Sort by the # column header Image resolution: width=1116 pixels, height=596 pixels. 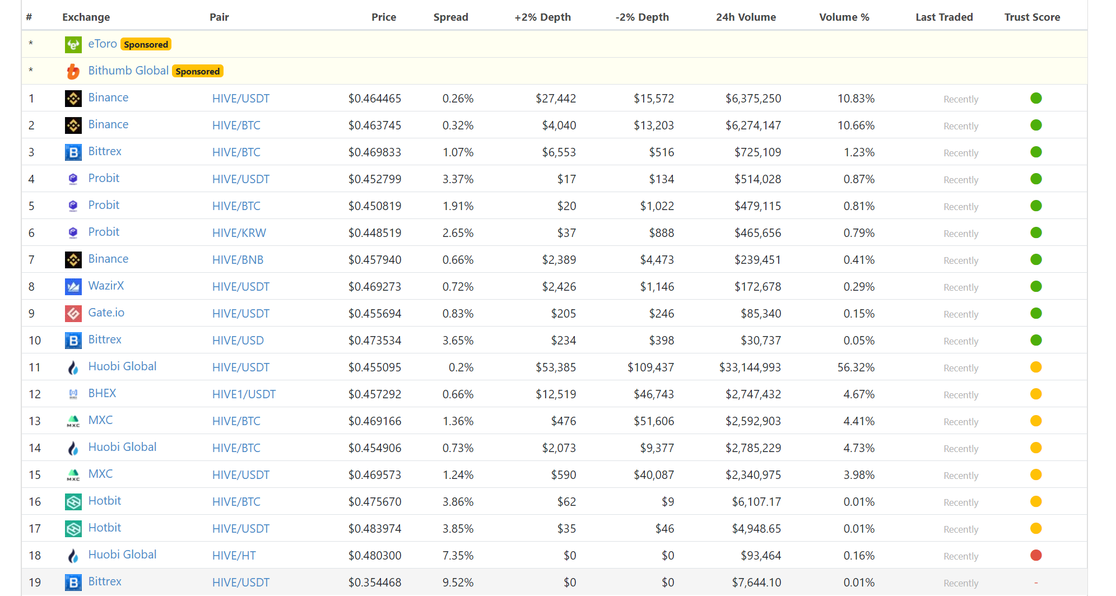click(x=29, y=17)
